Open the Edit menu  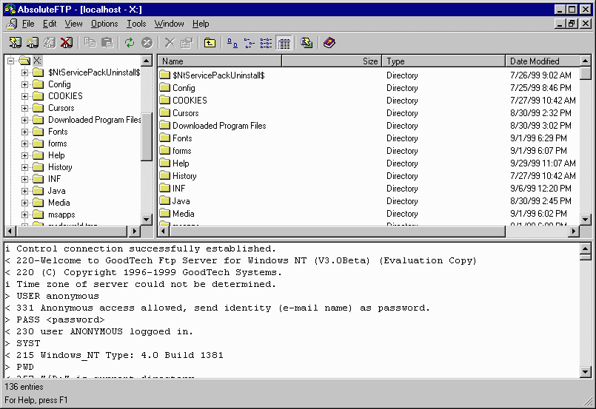50,24
